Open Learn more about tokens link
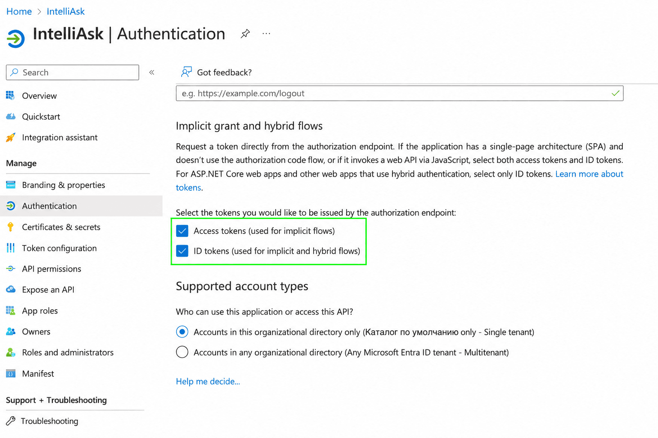 (x=589, y=174)
